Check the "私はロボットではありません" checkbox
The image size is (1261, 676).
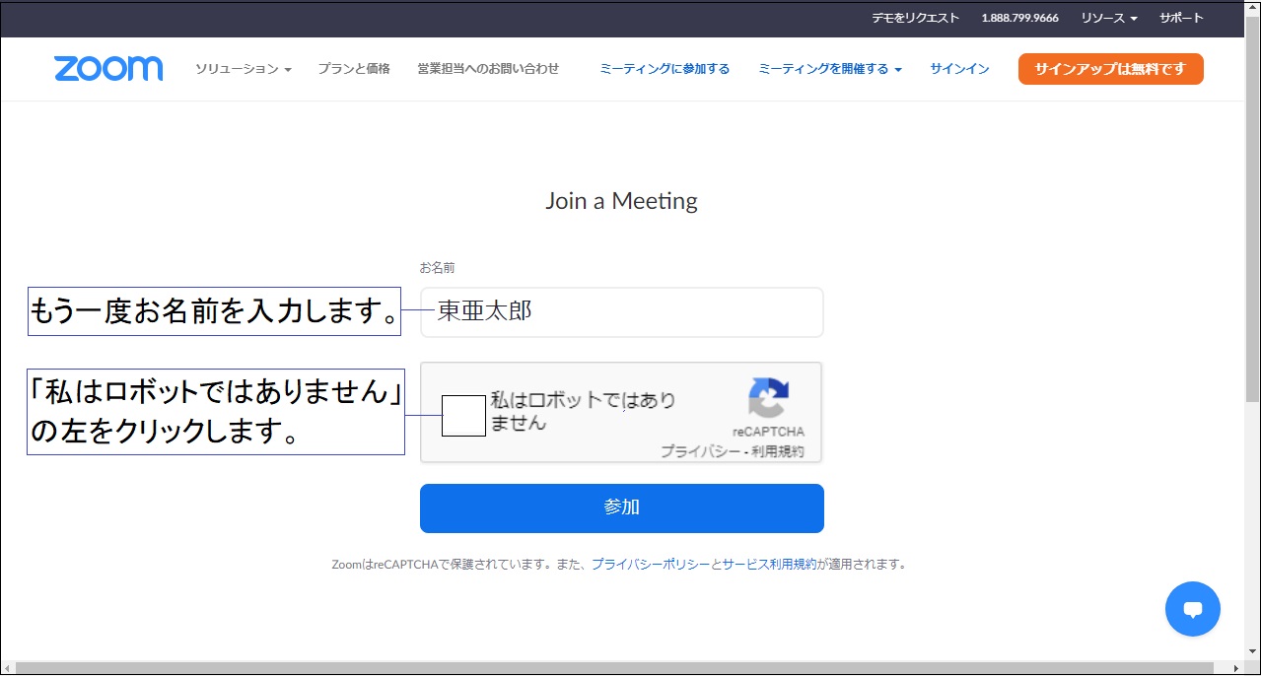463,415
